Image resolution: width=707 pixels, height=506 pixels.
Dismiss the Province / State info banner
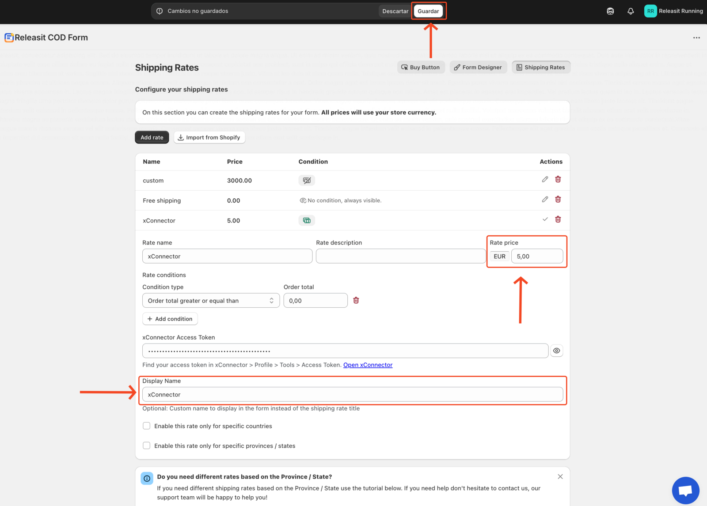click(x=560, y=476)
